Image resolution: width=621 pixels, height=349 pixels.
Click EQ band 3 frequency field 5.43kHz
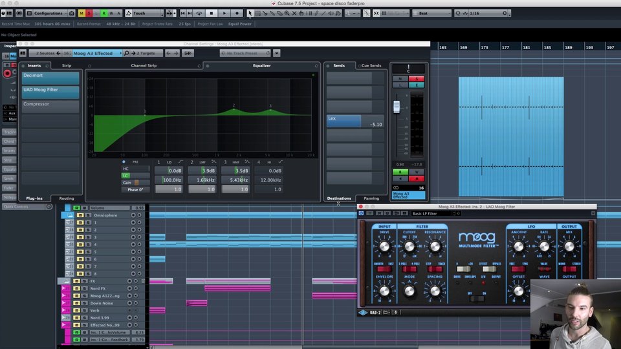click(x=235, y=180)
